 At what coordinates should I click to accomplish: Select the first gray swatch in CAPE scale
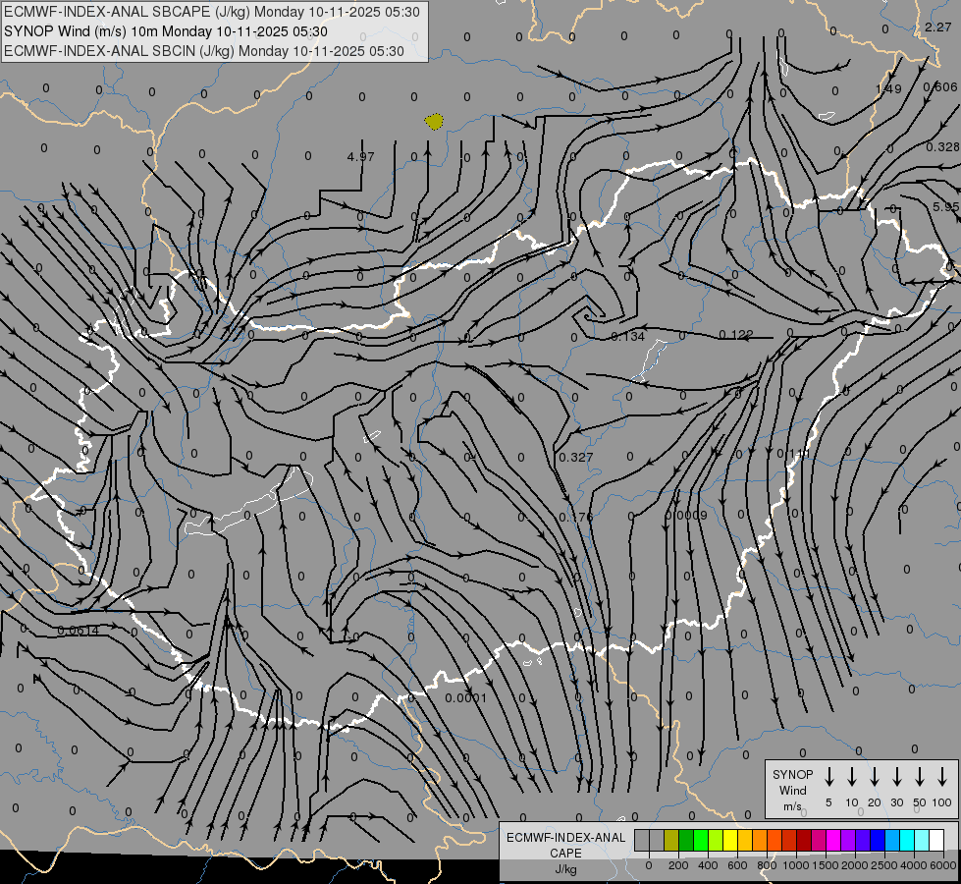click(642, 840)
